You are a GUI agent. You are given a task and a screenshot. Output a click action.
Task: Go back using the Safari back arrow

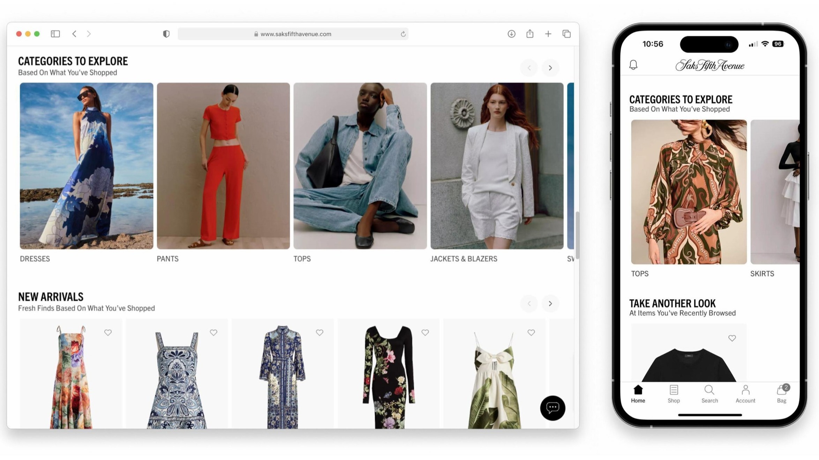(74, 34)
